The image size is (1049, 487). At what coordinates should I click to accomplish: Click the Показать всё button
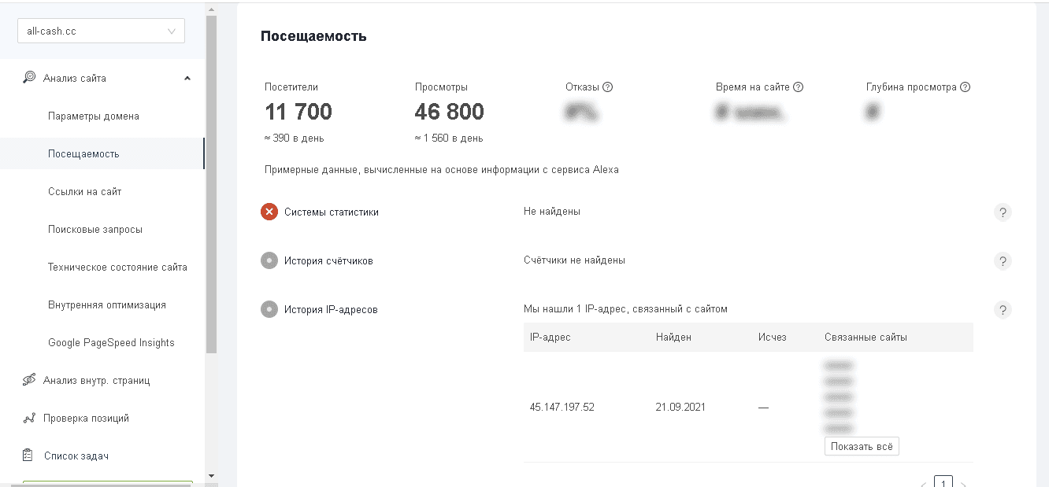pyautogui.click(x=862, y=446)
